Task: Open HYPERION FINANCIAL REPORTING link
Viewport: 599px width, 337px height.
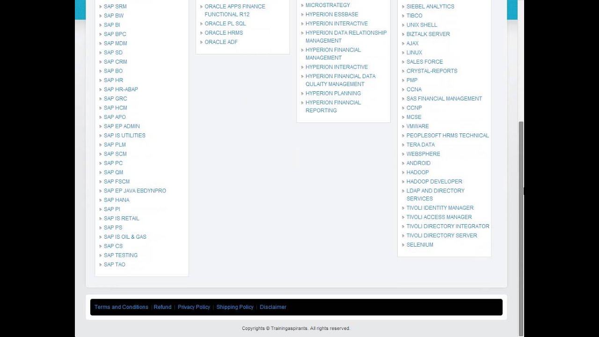Action: click(333, 107)
